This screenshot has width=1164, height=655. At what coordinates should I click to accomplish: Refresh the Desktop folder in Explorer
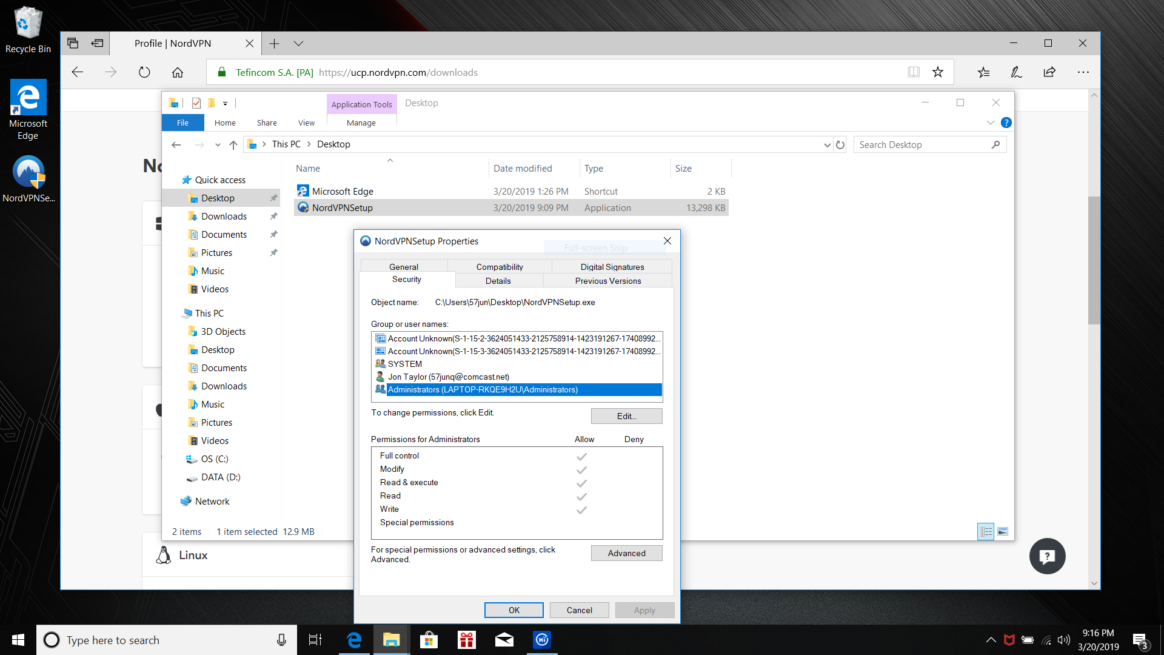point(840,144)
